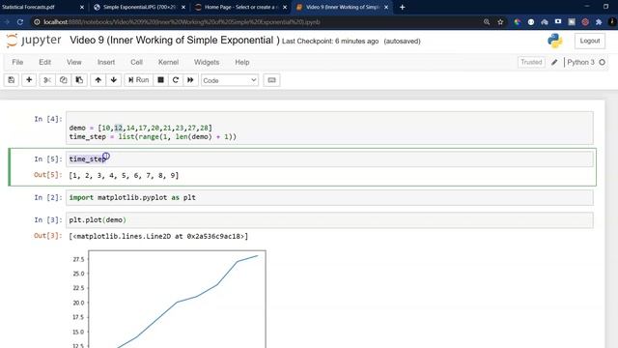This screenshot has height=348, width=618.
Task: Click the In [2] prompt label
Action: pos(48,197)
